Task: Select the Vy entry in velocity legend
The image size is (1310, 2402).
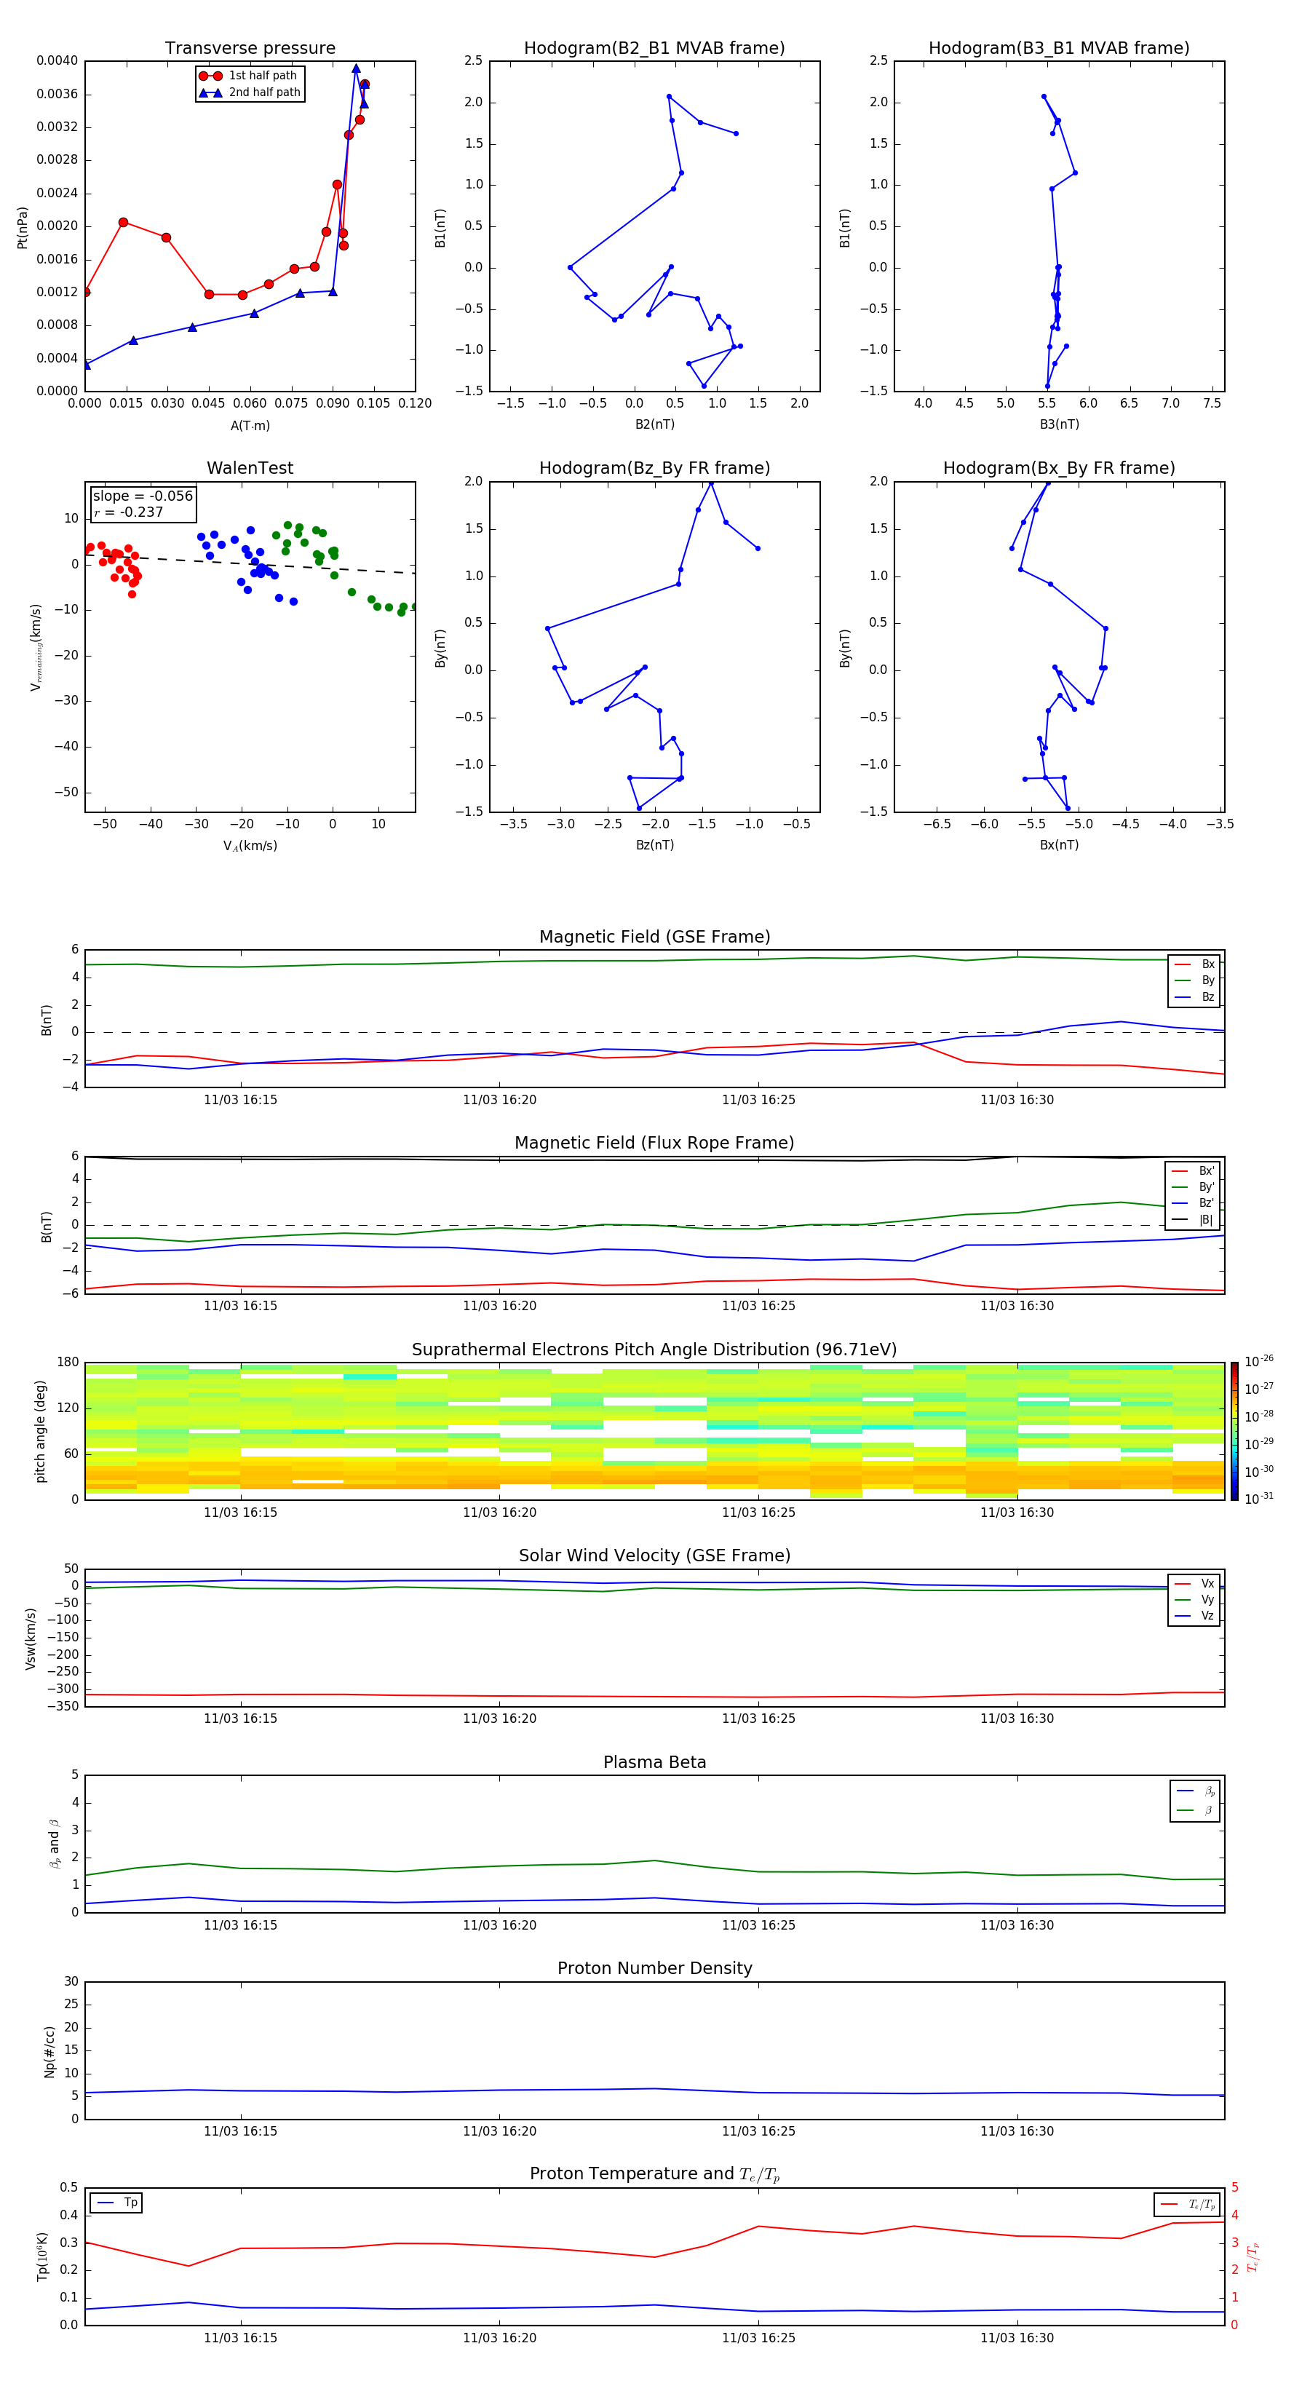Action: [x=1194, y=1599]
